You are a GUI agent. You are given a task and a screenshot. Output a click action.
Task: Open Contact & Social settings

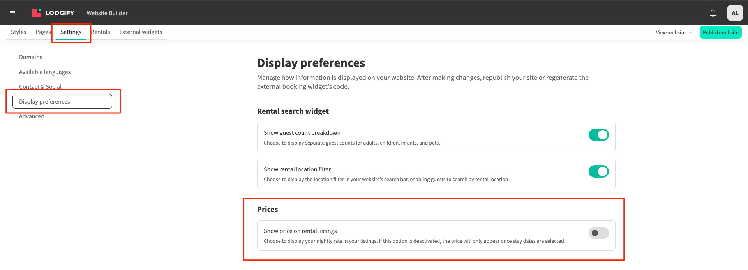point(40,86)
